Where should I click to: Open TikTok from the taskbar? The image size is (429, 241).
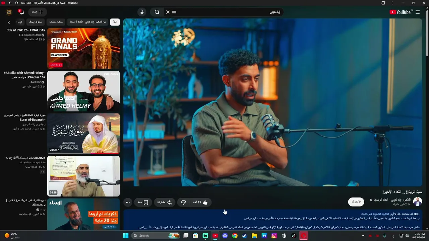[x=294, y=236]
